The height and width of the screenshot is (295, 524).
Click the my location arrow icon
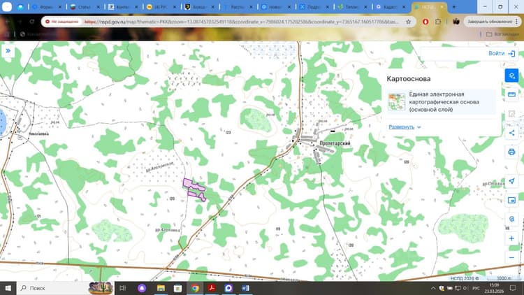(x=511, y=181)
